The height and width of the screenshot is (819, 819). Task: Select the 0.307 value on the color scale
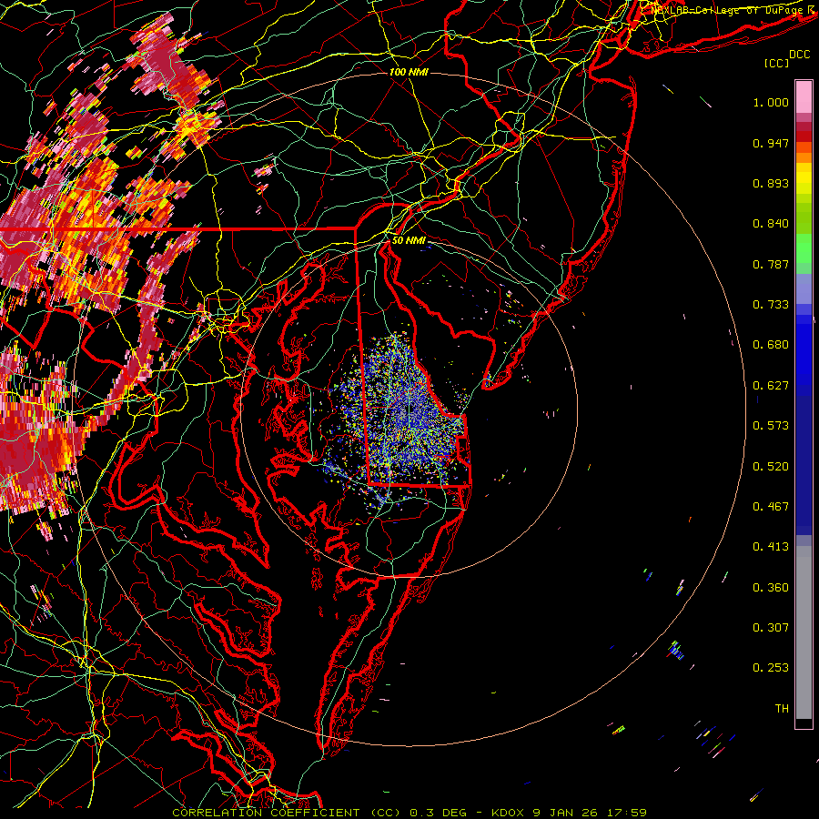(x=771, y=628)
